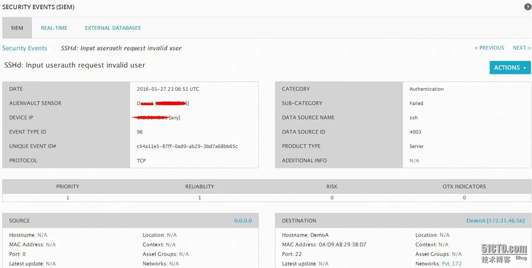Switch to the REAL-TIME tab

[x=54, y=28]
